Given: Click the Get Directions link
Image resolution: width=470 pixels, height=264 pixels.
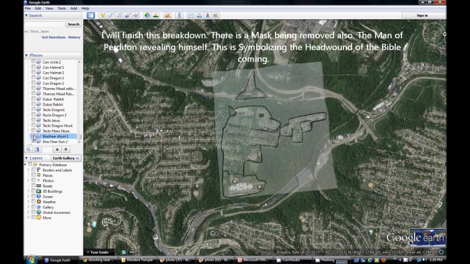Looking at the screenshot, I should (54, 37).
